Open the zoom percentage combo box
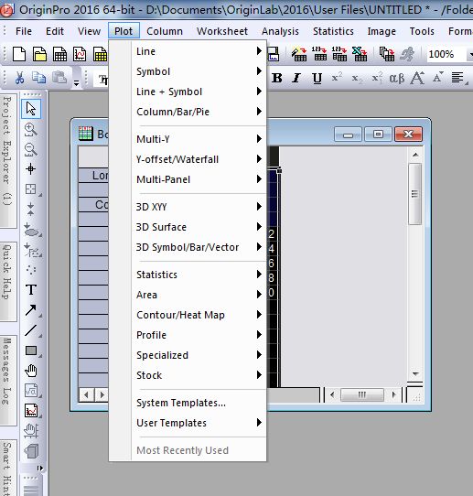The height and width of the screenshot is (496, 473). (x=449, y=54)
